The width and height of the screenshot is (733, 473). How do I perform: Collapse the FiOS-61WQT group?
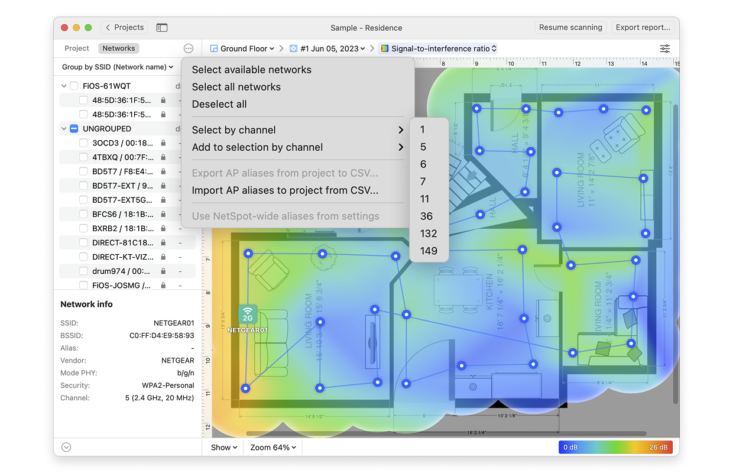tap(64, 86)
